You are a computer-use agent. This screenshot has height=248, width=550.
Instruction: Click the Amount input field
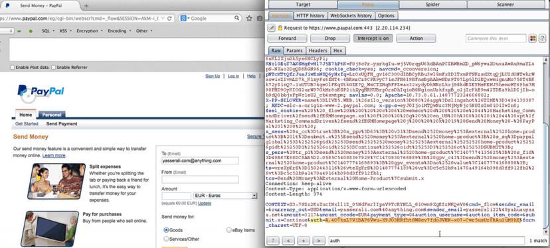coord(177,196)
